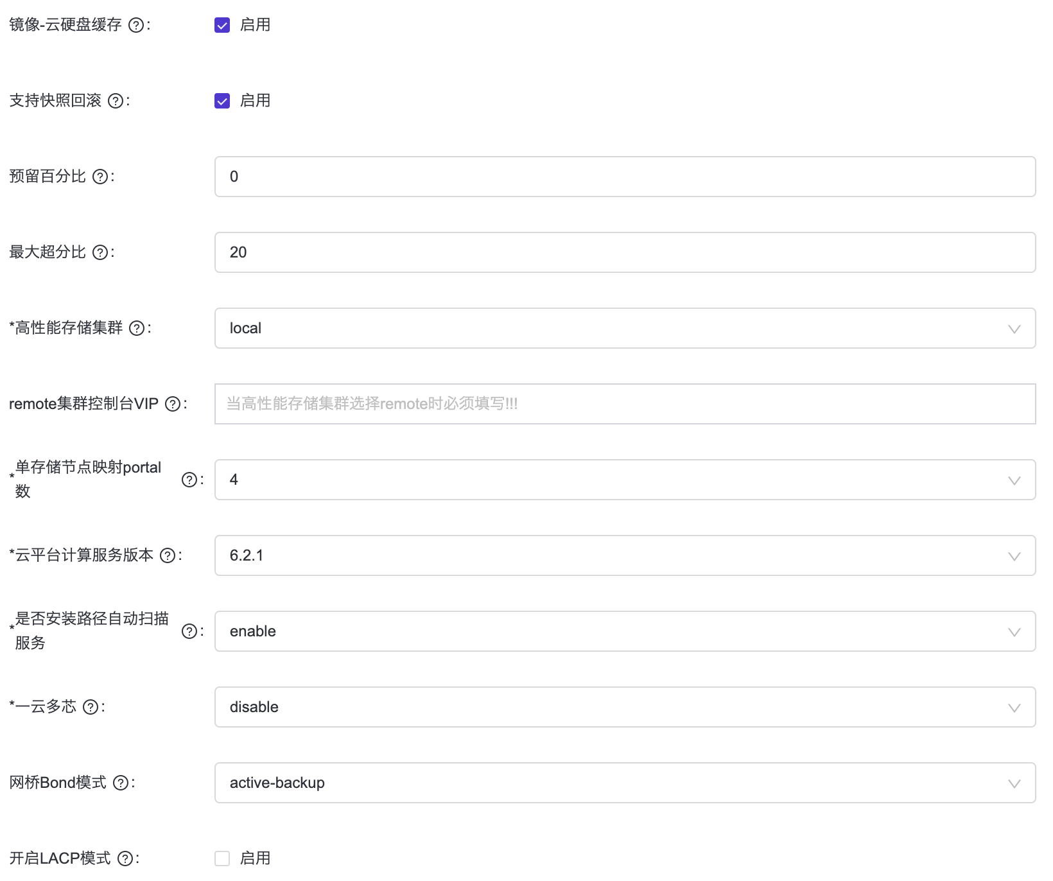Click the remote集群控制台VIP input field

(x=624, y=404)
